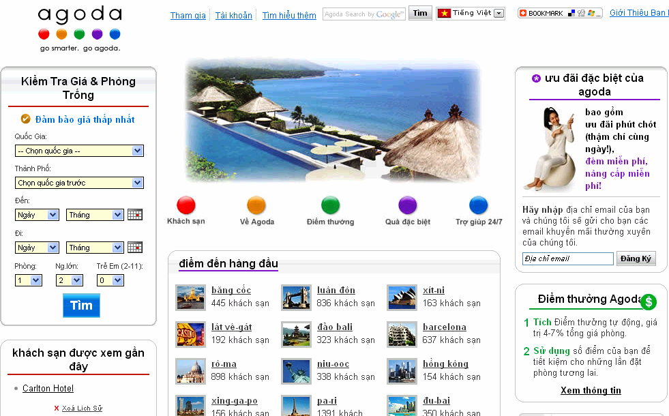Open the barcelona building thumbnail

402,334
